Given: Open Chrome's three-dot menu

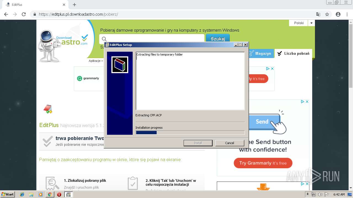Looking at the screenshot, I should click(x=347, y=14).
